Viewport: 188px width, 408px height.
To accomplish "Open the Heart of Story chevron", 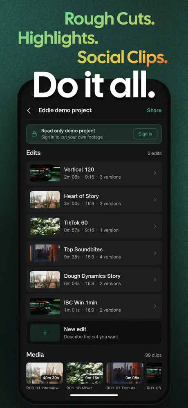I will point(155,199).
